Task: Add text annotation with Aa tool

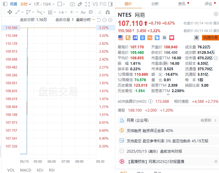Action: coord(83,12)
